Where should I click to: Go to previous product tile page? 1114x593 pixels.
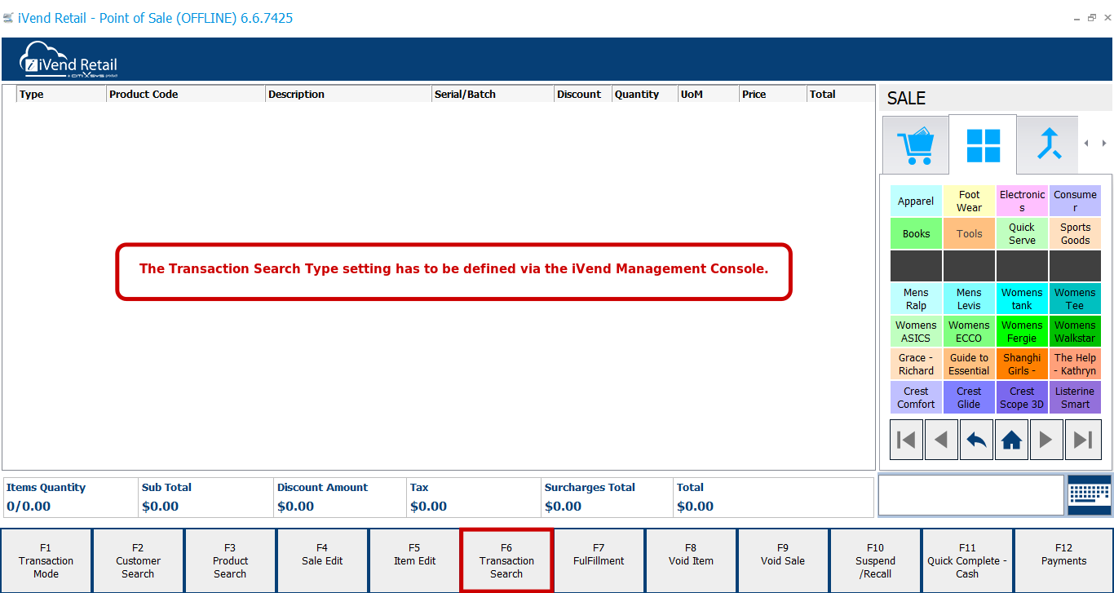tap(941, 440)
